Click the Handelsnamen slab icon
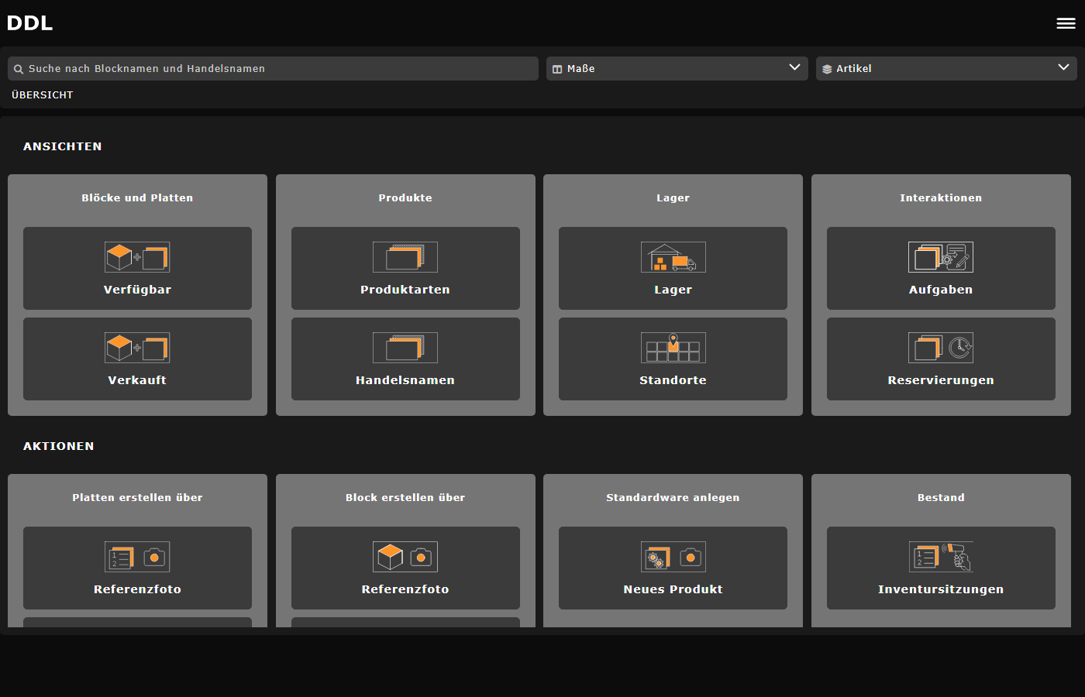1085x697 pixels. coord(405,347)
